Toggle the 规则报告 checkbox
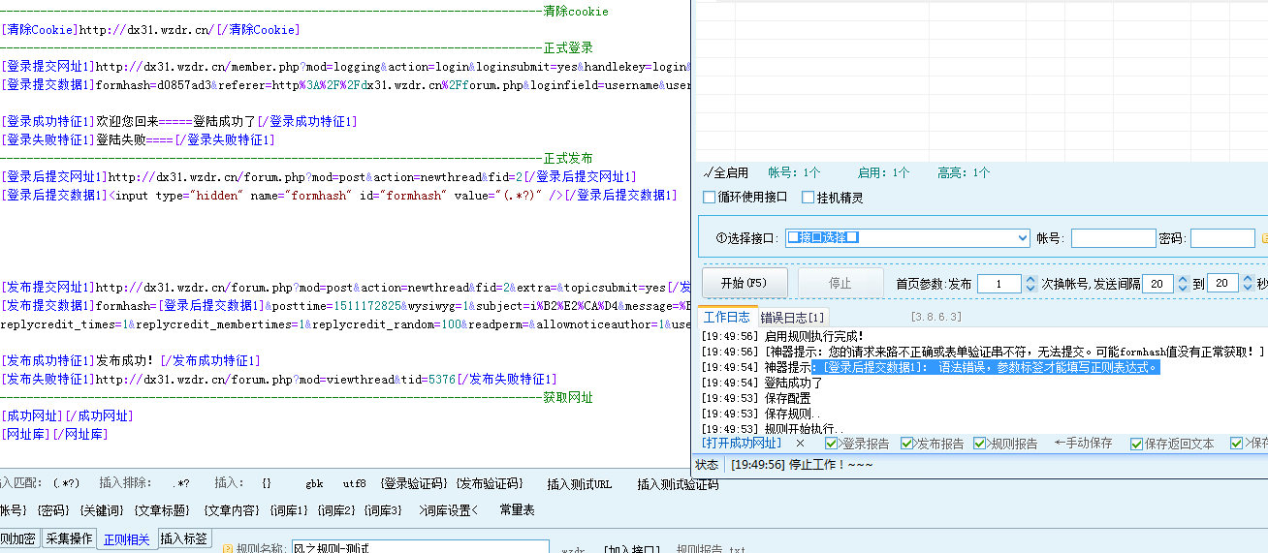The width and height of the screenshot is (1268, 553). [981, 444]
